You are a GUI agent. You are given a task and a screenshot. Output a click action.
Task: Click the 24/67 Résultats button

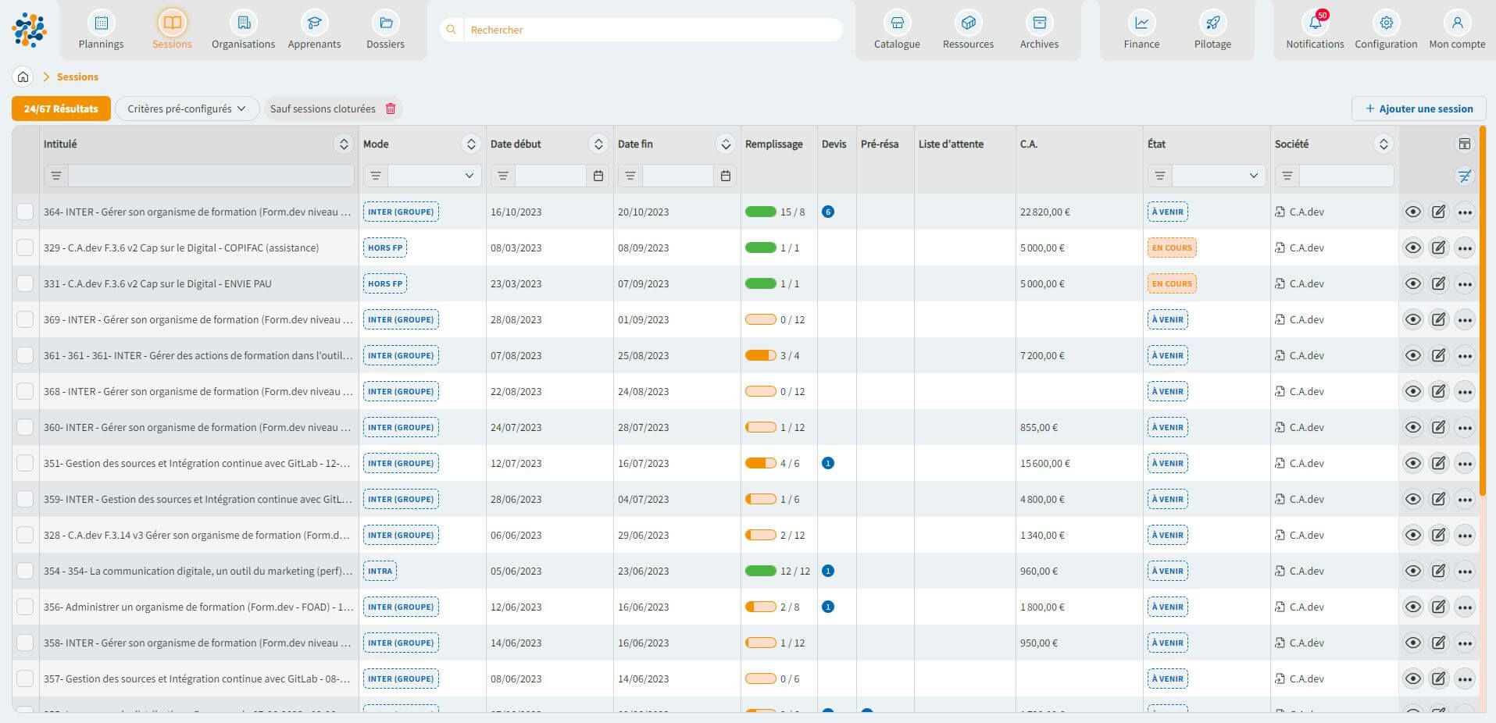pyautogui.click(x=61, y=109)
